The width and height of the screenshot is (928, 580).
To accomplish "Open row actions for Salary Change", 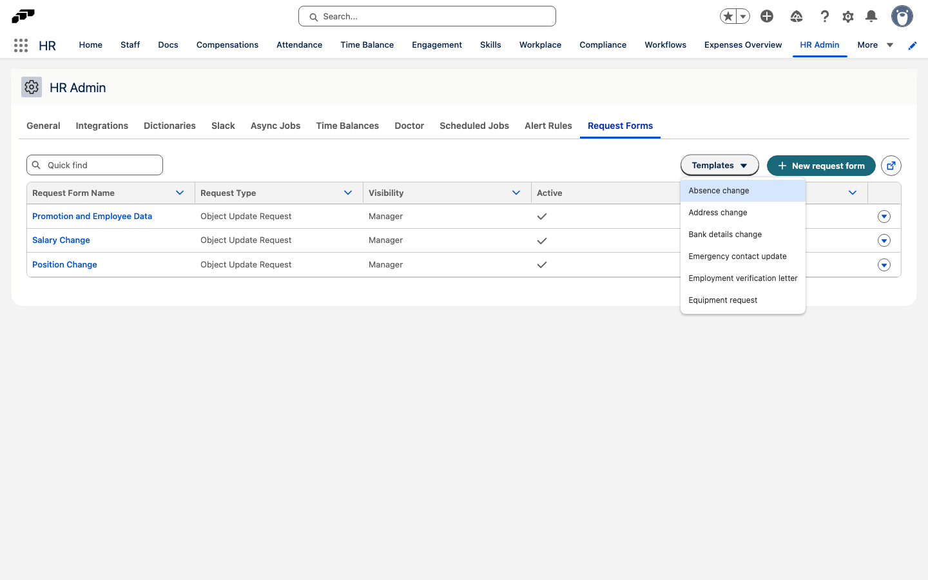I will click(x=884, y=240).
